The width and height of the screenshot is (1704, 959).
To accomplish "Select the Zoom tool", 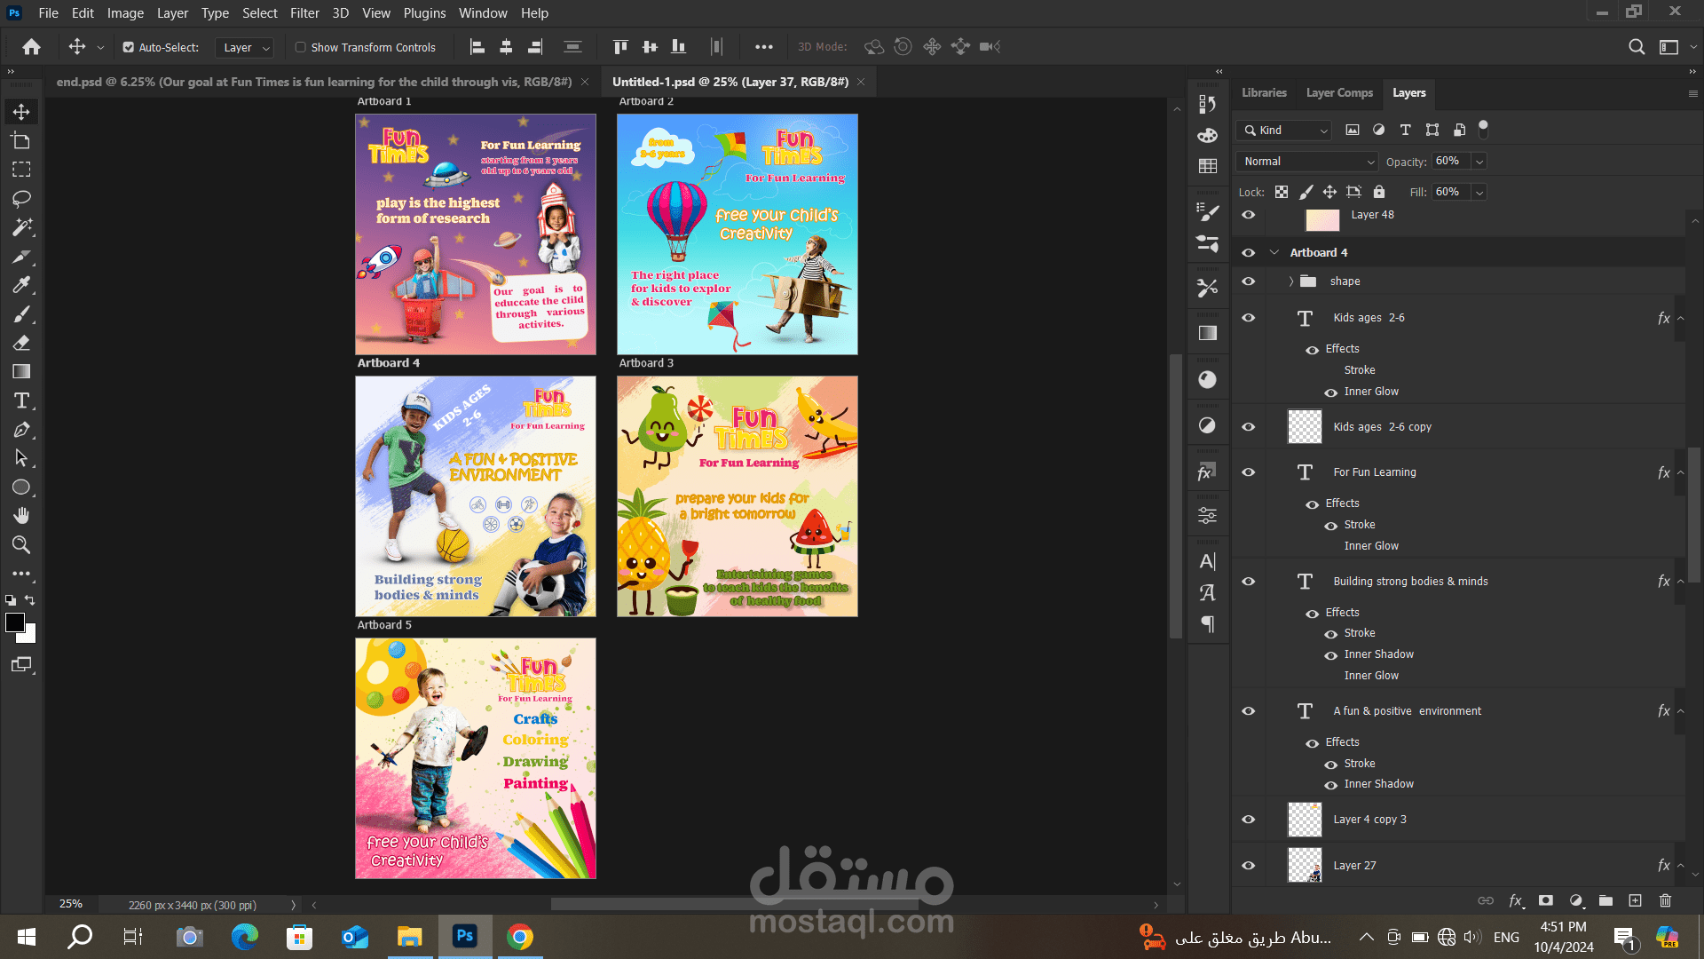I will (21, 544).
